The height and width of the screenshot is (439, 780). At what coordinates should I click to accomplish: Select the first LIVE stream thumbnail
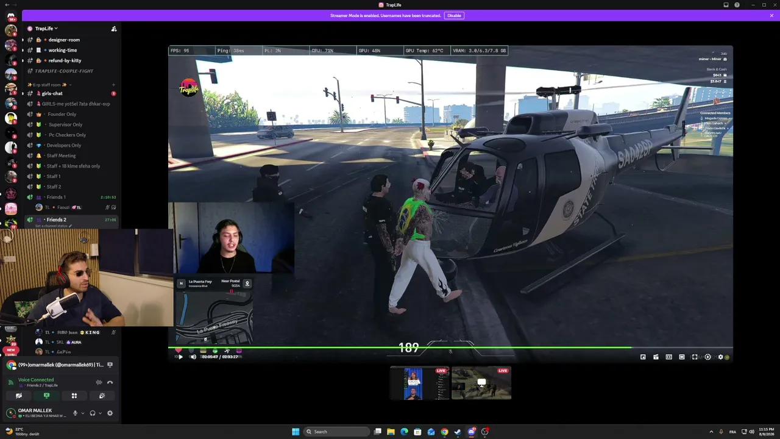[x=420, y=383]
